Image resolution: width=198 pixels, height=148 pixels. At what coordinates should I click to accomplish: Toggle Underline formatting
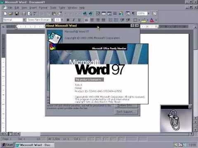click(79, 20)
